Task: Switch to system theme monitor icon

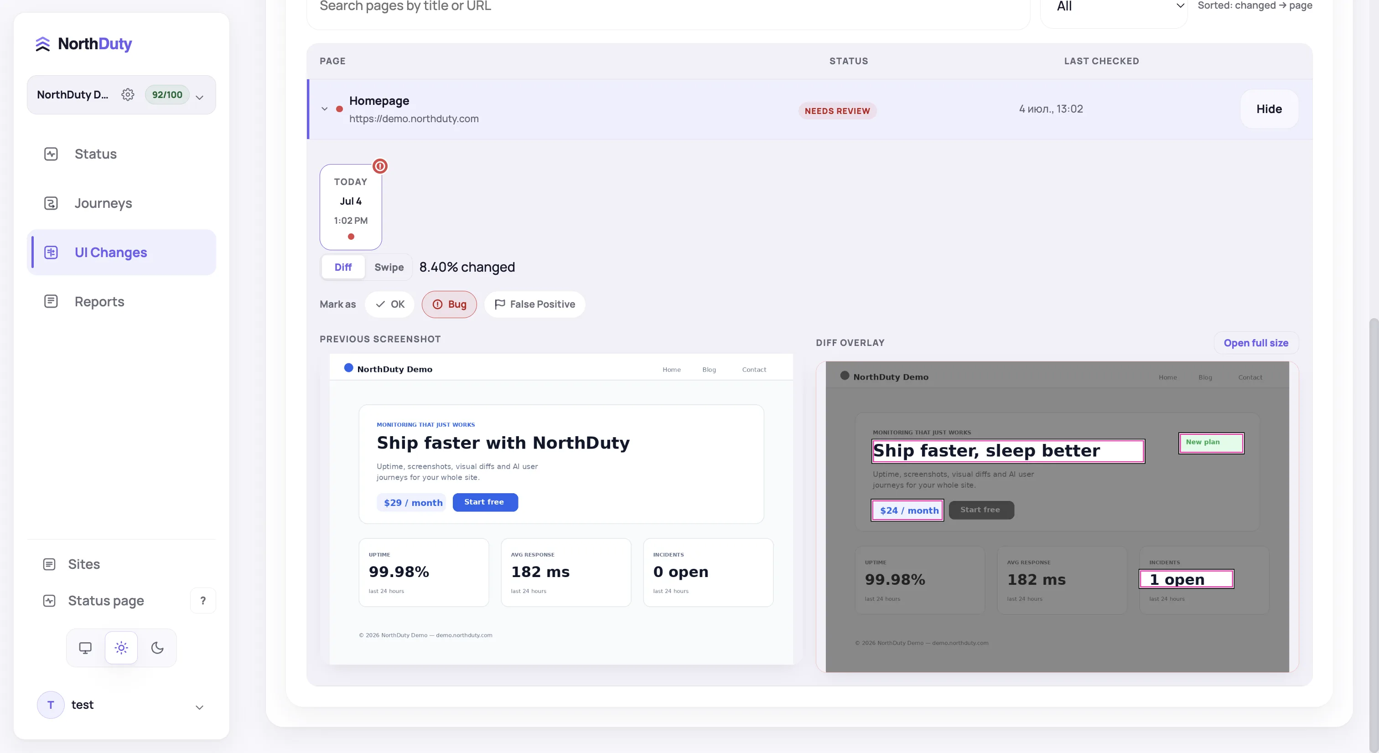Action: click(x=85, y=648)
